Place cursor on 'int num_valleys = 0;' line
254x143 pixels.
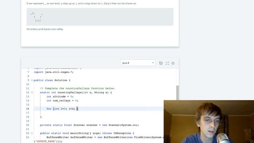pyautogui.click(x=62, y=100)
